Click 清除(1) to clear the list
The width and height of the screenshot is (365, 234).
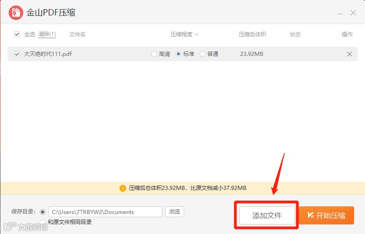(x=47, y=35)
